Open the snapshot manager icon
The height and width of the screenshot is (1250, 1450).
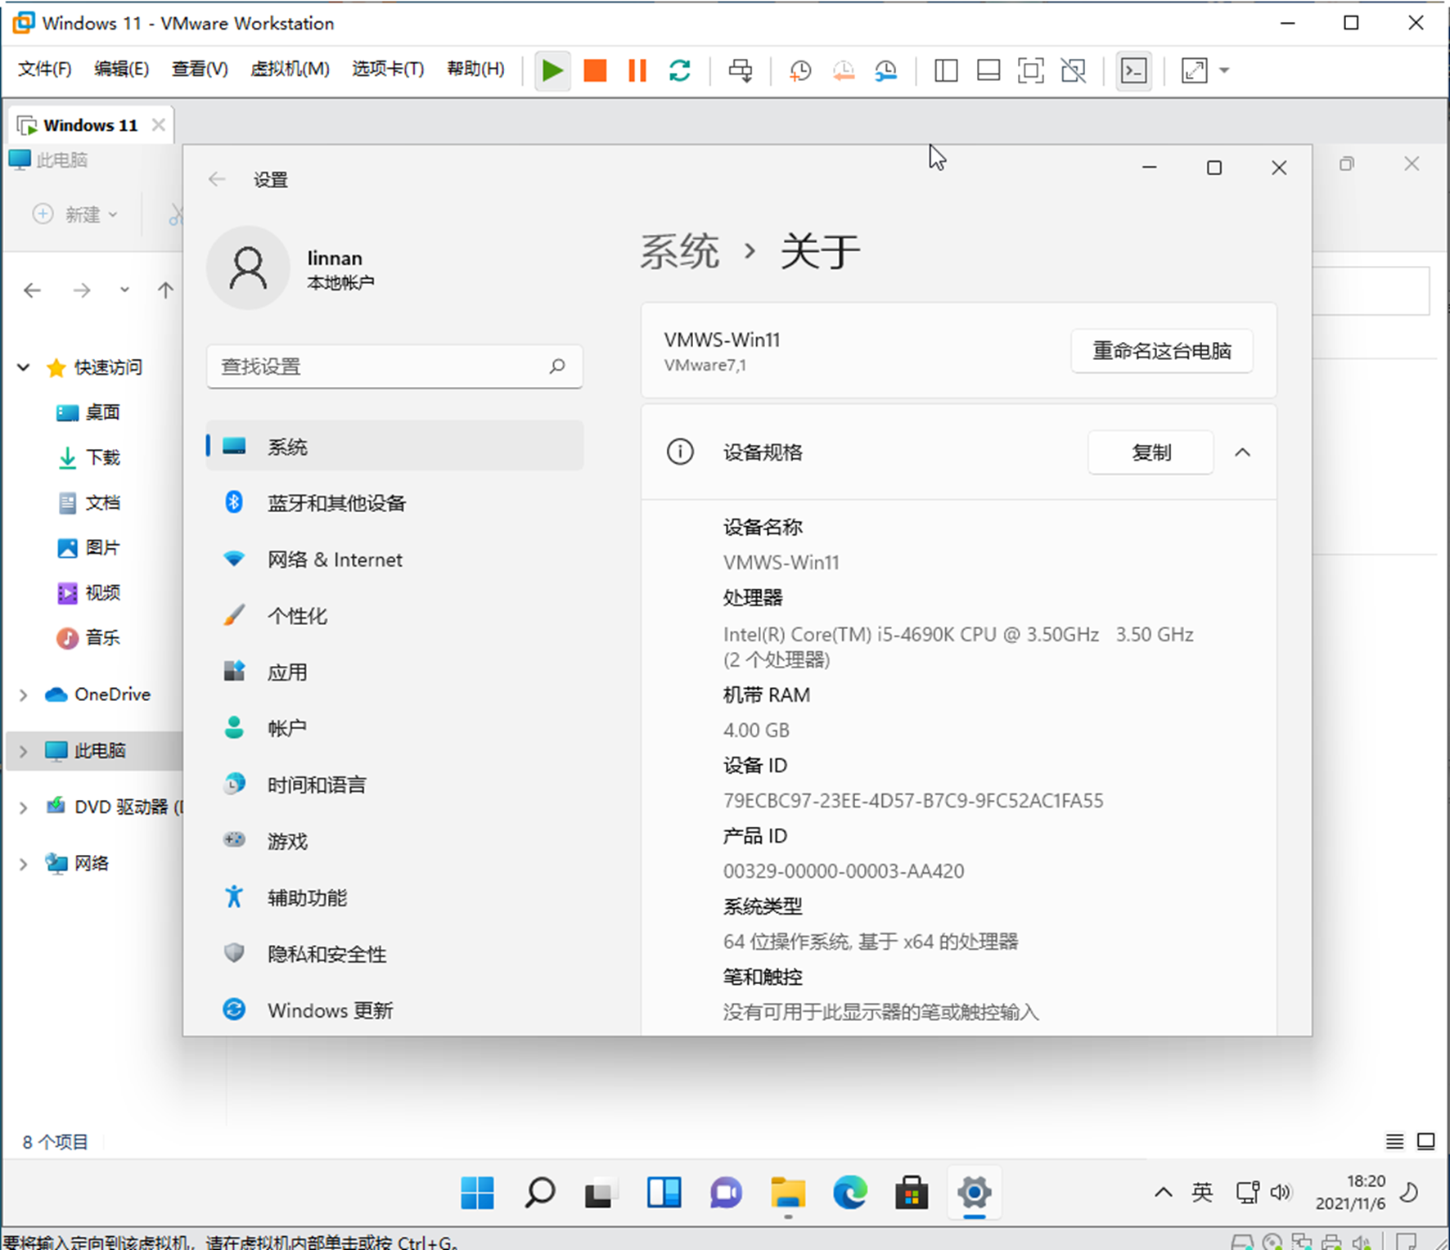886,71
